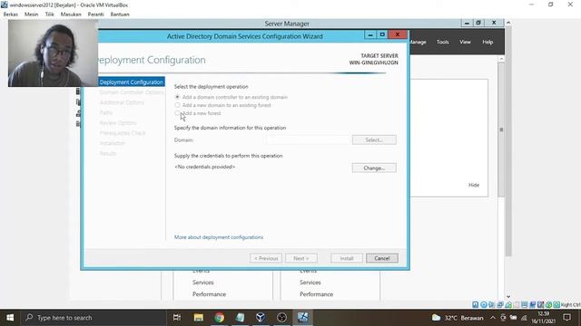Open the View menu in Server Manager
This screenshot has width=581, height=326.
(x=465, y=42)
